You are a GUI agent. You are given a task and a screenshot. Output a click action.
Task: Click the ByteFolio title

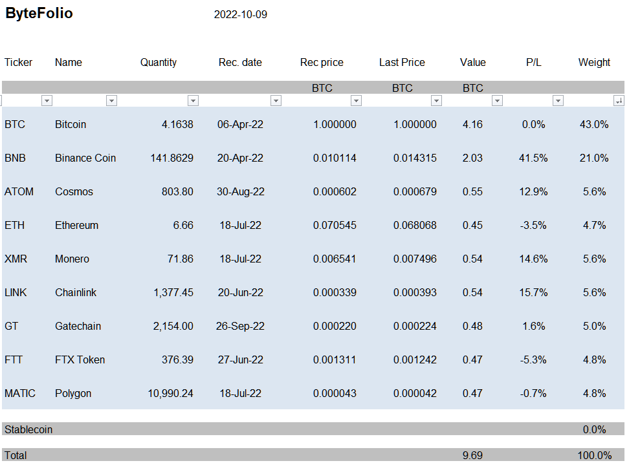[39, 14]
